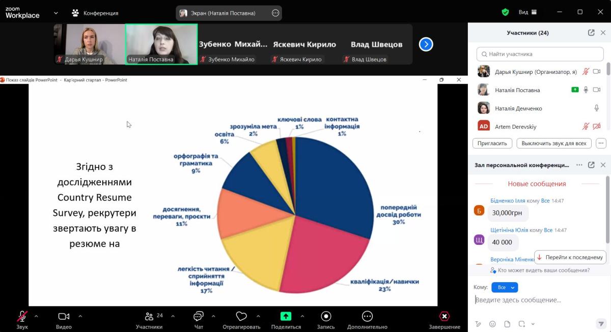Viewport: 611px width, 332px height.
Task: Expand caret next to screenshot icon
Action: pos(533,324)
